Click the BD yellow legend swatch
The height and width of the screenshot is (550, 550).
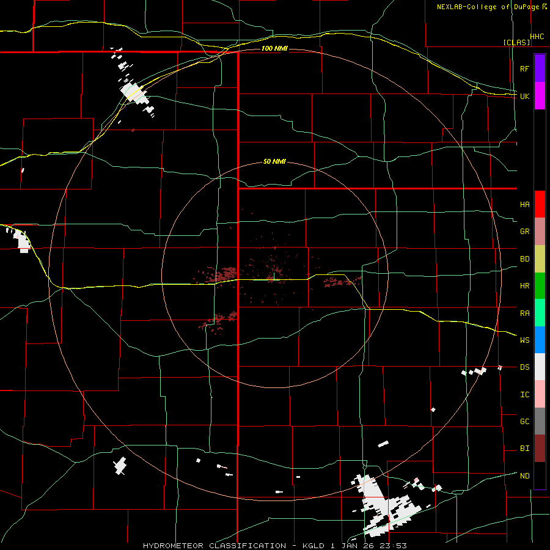pos(540,259)
